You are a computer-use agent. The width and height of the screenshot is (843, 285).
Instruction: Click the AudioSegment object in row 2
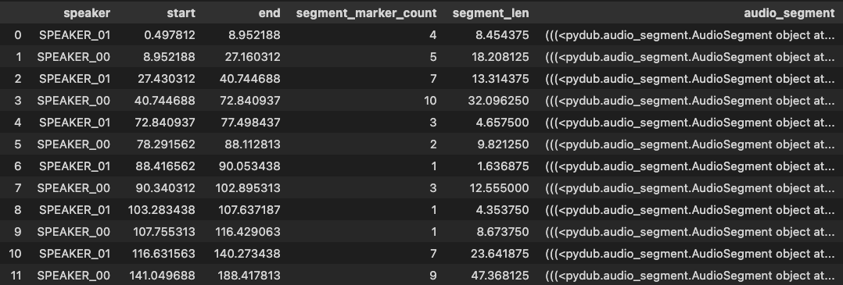[691, 79]
